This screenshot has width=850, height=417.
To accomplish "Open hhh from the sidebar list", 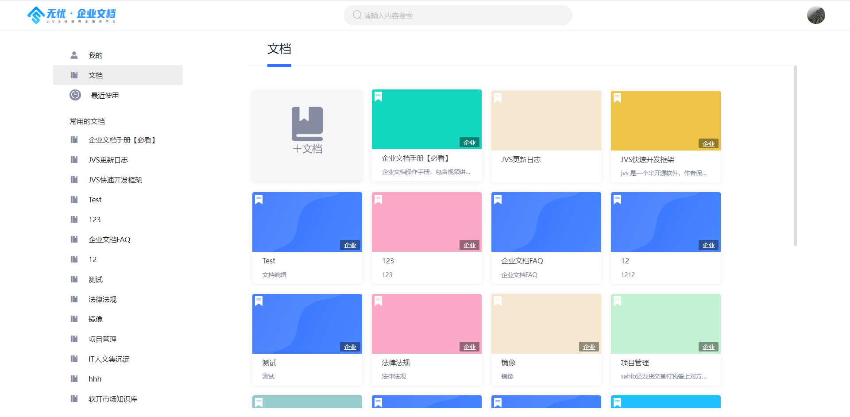I will (x=95, y=379).
